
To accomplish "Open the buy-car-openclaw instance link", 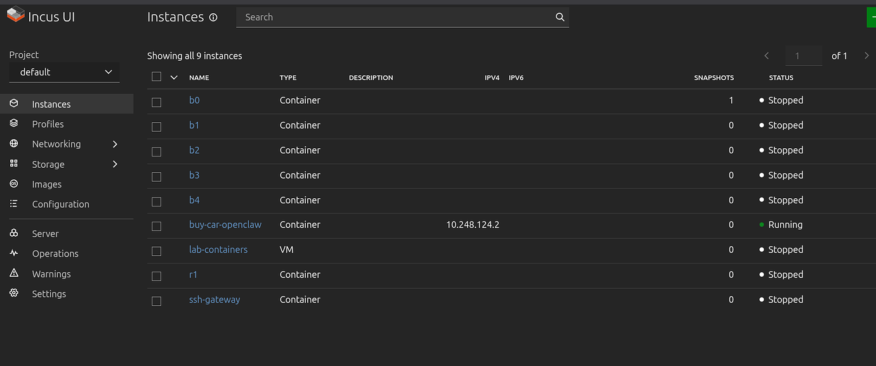I will point(225,225).
